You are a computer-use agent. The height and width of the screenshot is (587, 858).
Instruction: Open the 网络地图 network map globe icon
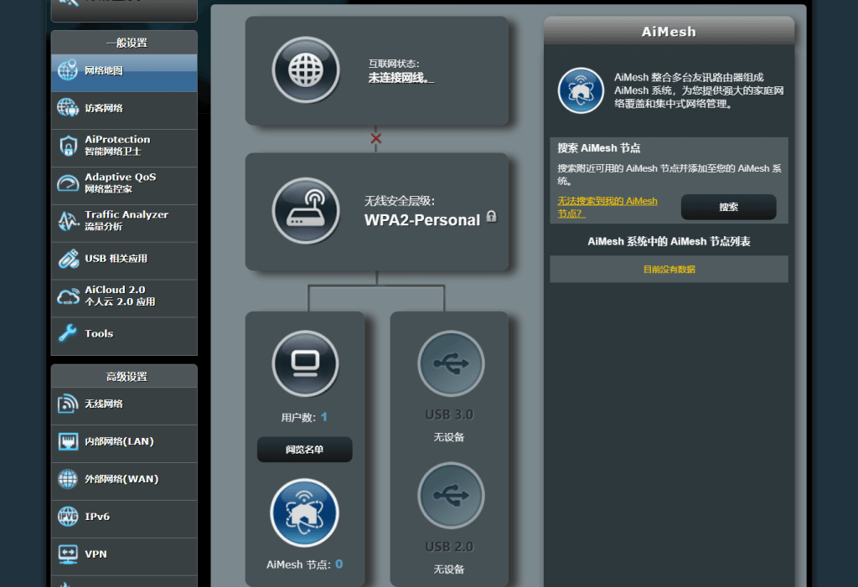pos(68,70)
